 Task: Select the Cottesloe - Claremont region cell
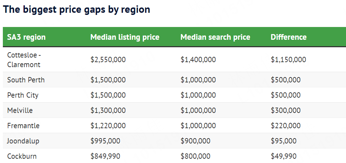pyautogui.click(x=24, y=60)
